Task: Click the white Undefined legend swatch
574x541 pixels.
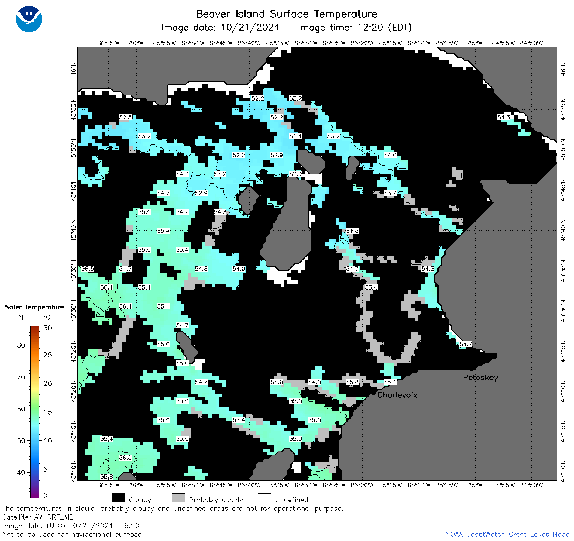Action: click(x=264, y=498)
